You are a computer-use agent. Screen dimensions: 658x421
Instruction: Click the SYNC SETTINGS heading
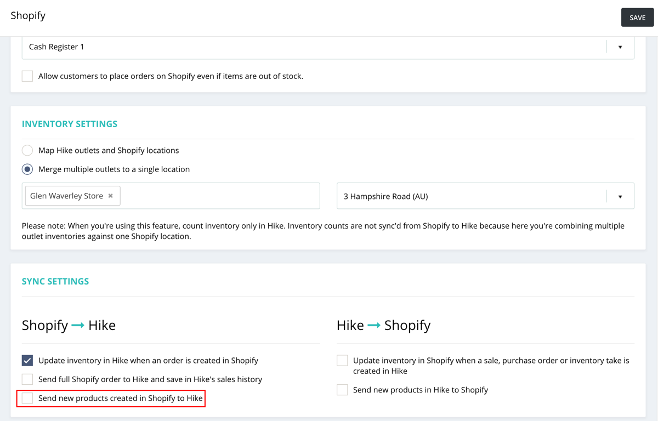(55, 281)
